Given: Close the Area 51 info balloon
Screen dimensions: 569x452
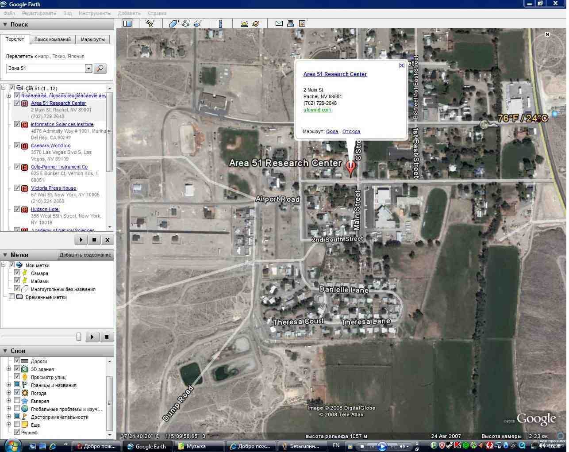Looking at the screenshot, I should tap(402, 65).
